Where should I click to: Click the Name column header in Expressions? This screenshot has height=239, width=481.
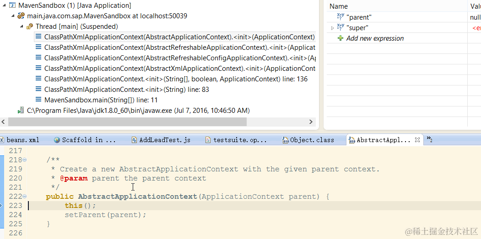339,6
